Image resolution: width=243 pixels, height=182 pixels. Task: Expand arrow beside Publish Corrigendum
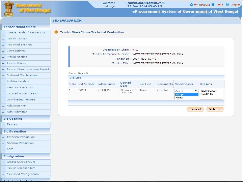point(3,169)
